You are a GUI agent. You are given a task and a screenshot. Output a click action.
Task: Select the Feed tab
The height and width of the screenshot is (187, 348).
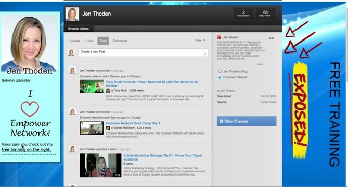coord(103,41)
